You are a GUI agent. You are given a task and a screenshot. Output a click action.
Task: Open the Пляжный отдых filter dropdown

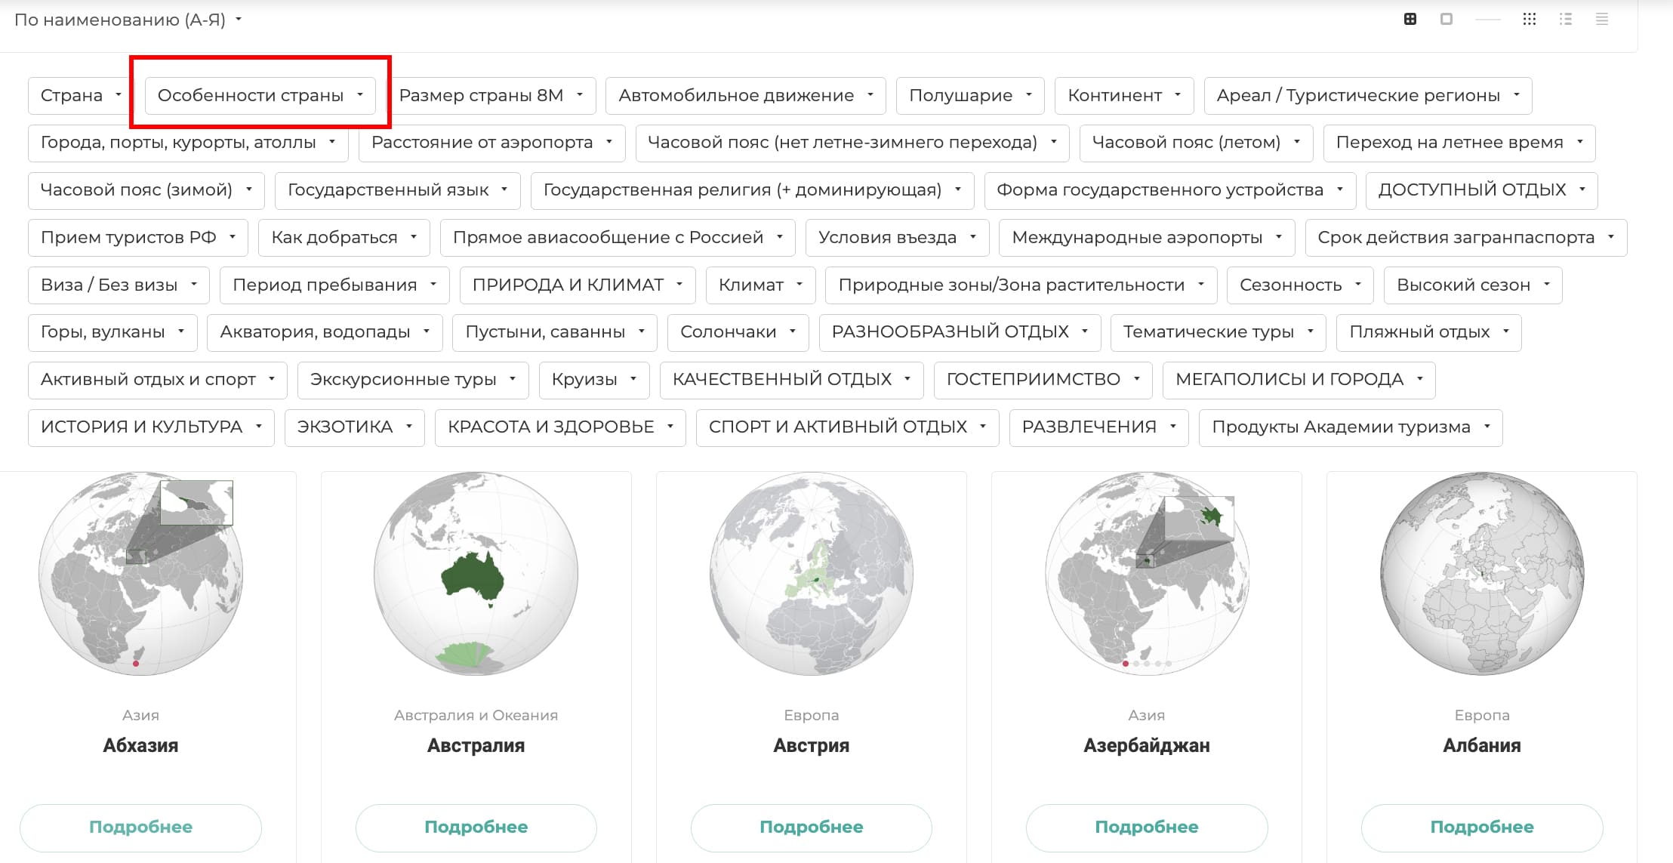pos(1428,332)
